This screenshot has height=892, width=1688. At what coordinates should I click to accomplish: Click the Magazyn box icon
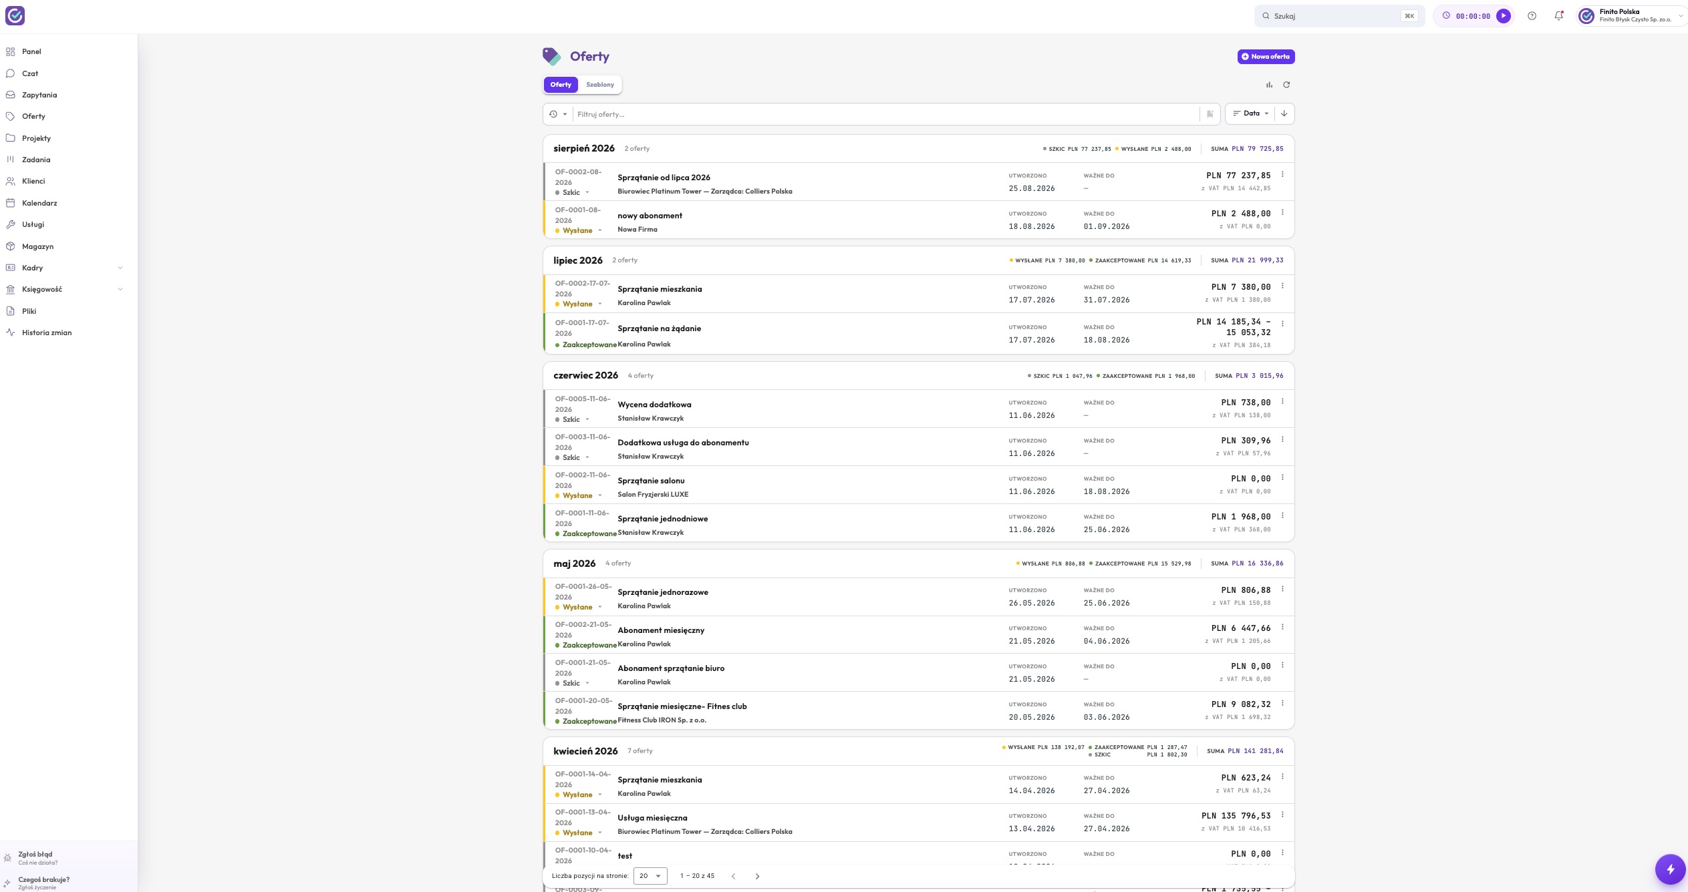tap(10, 246)
